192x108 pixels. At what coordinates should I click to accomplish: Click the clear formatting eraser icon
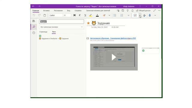point(104,15)
